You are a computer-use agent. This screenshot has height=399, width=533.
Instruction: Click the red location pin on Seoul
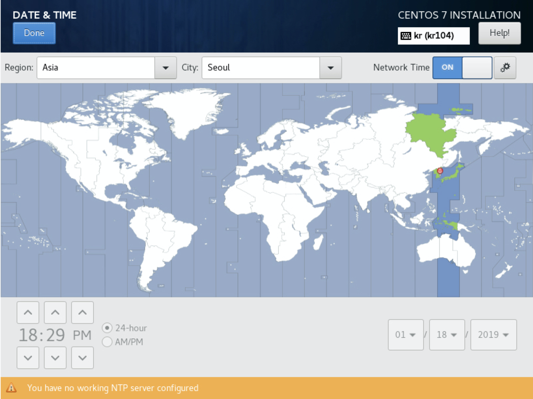click(440, 171)
